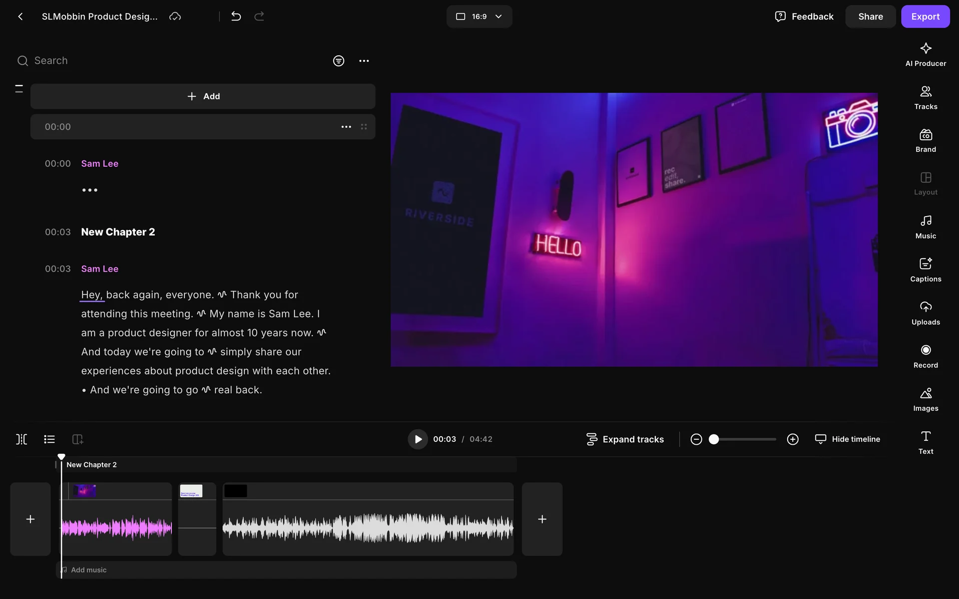The image size is (959, 599).
Task: Toggle the transcript filter icon
Action: 338,61
